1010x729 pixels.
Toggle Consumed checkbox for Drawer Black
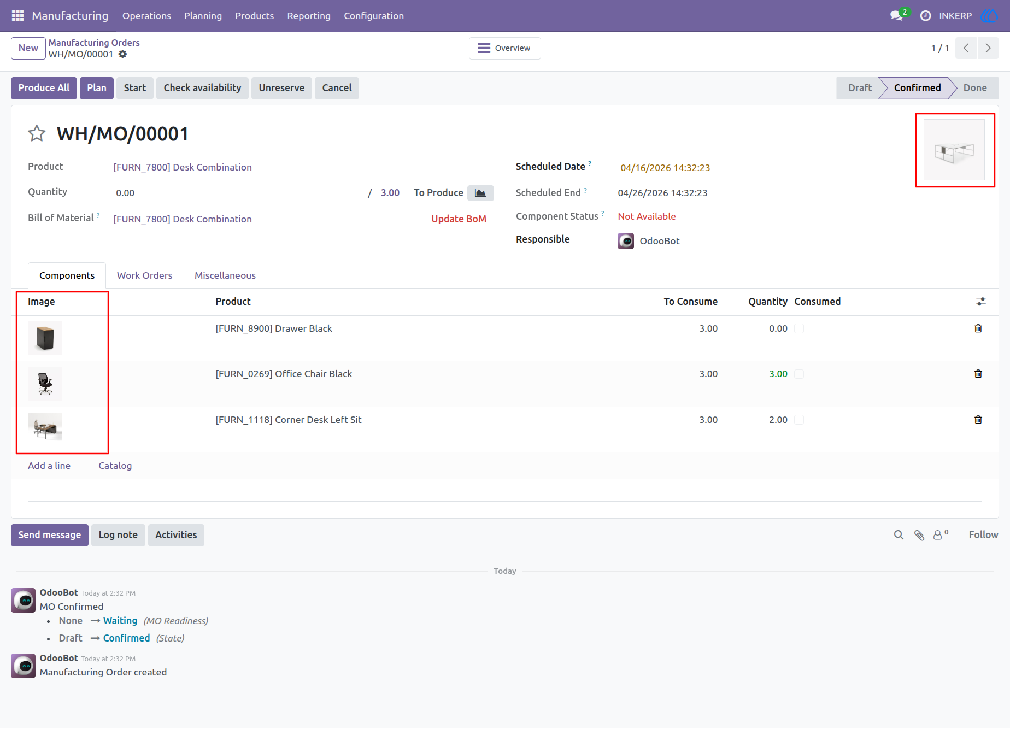(799, 328)
